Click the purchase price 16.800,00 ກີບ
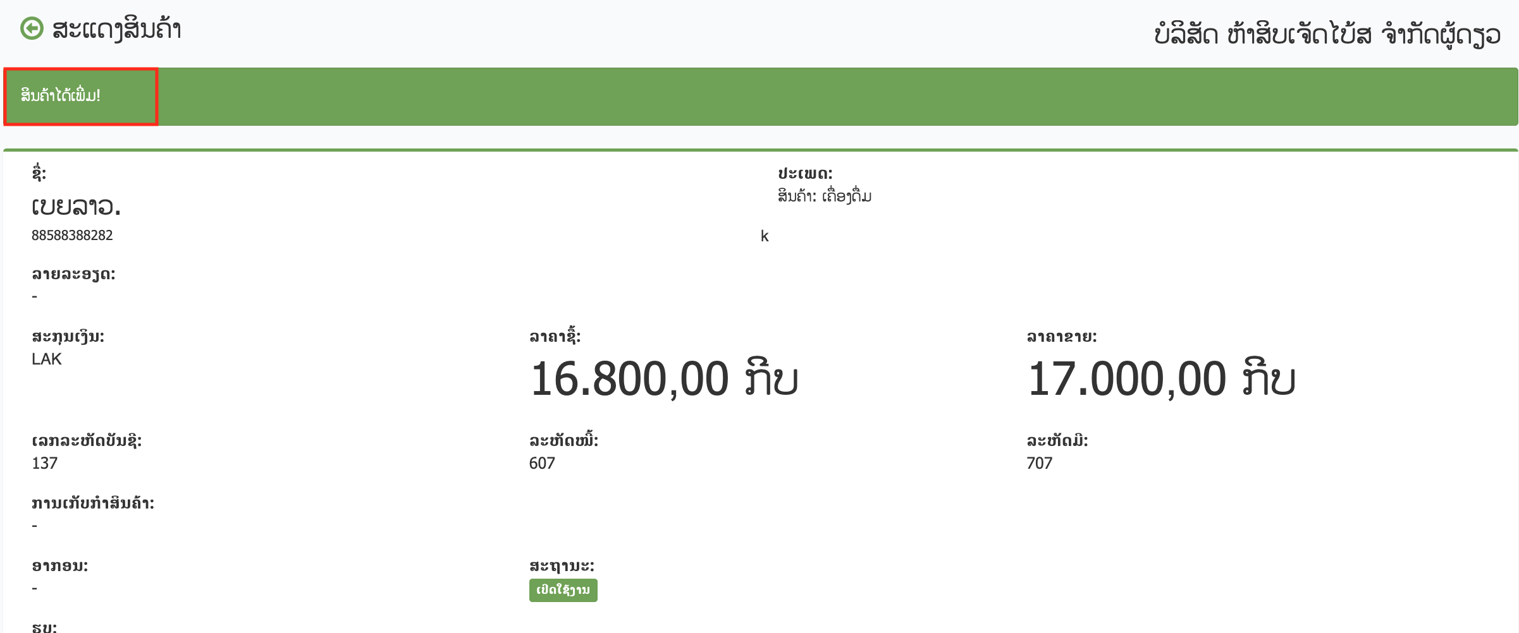The height and width of the screenshot is (633, 1519). coord(664,379)
